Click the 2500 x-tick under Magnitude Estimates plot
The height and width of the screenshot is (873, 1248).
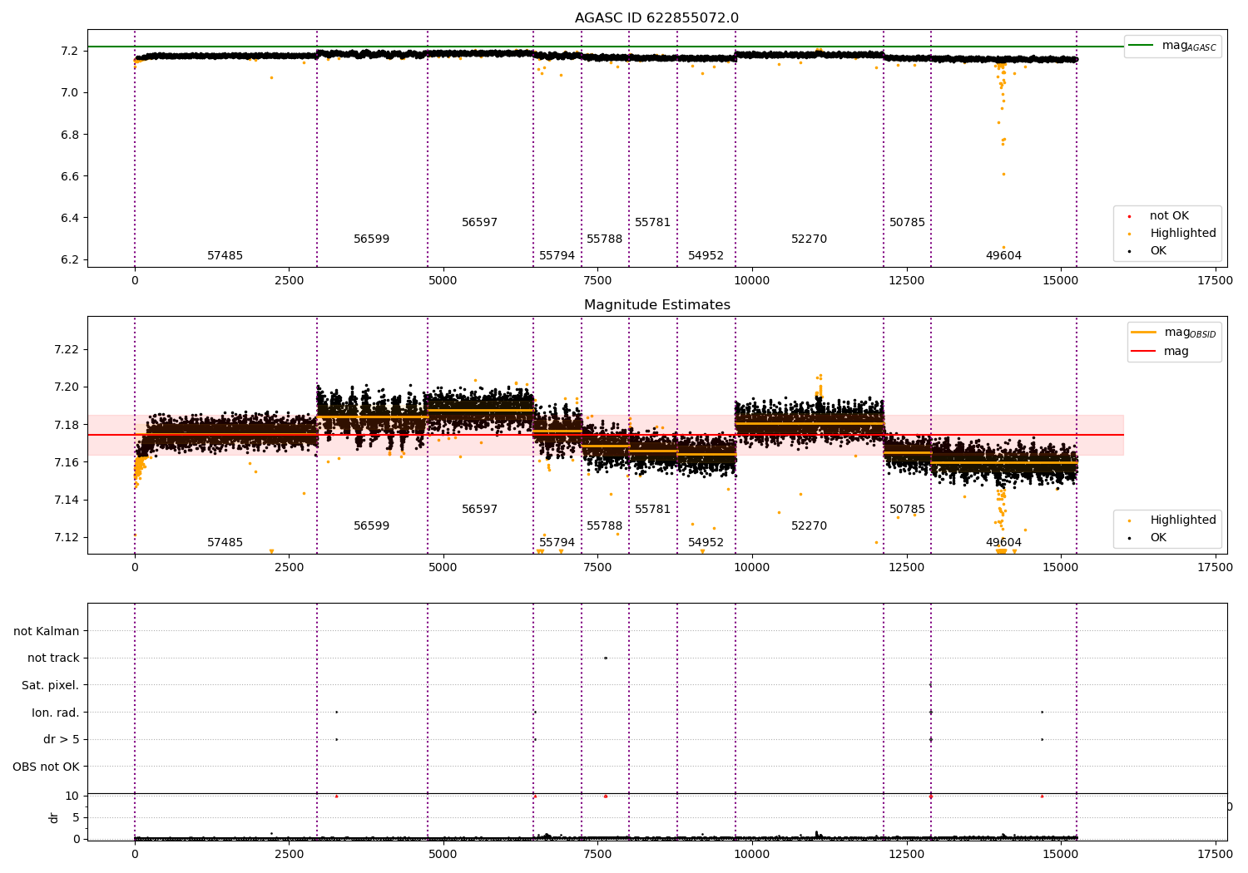289,567
